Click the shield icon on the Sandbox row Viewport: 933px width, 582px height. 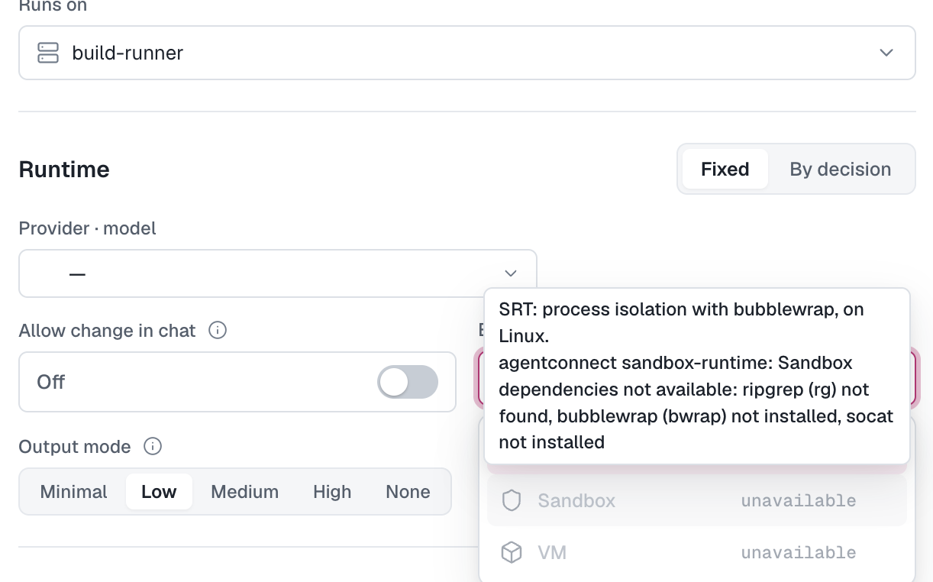pyautogui.click(x=511, y=501)
